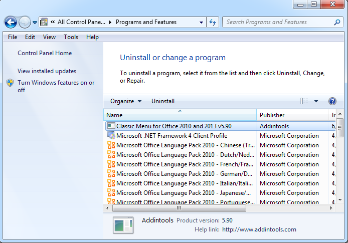Go back with the Back arrow button
The height and width of the screenshot is (243, 348).
(x=11, y=22)
